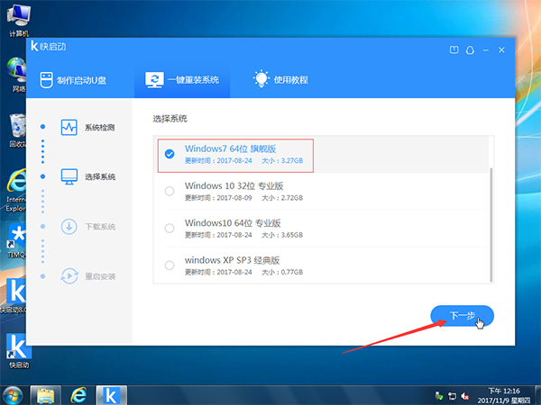Click the 下一步 next button

[462, 316]
